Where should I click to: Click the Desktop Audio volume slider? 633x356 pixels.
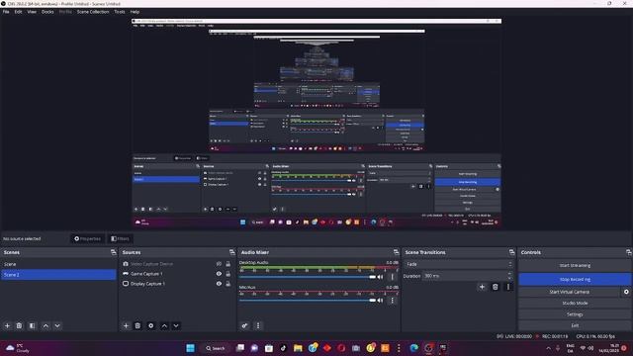[308, 277]
